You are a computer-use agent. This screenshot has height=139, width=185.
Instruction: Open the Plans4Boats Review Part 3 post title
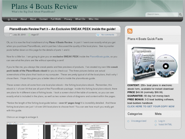(x=62, y=29)
